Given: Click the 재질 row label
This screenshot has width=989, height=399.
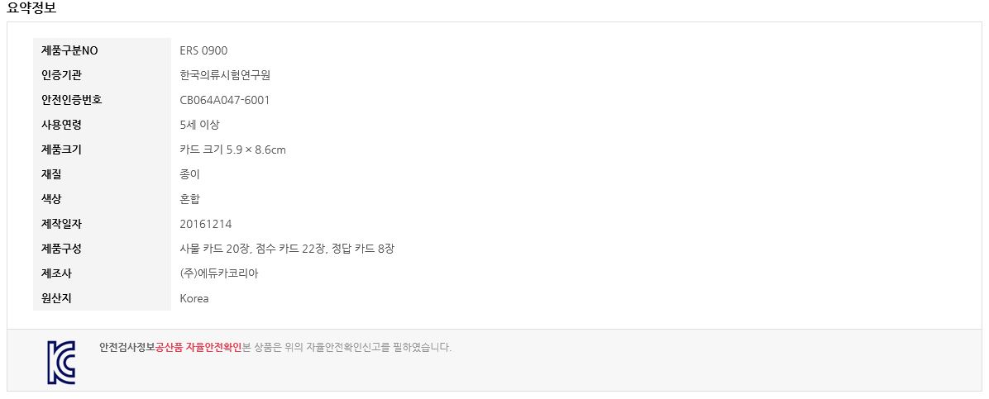Looking at the screenshot, I should tap(51, 174).
